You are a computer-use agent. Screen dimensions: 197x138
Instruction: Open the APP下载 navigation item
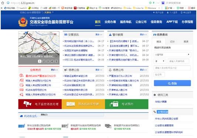[172, 22]
